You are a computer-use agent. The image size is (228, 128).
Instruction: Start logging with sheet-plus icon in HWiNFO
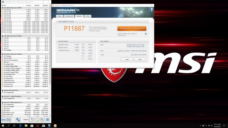tap(37, 120)
